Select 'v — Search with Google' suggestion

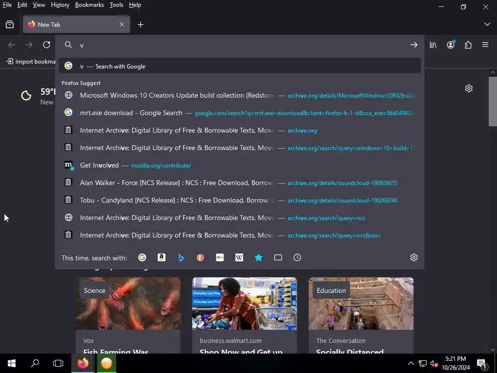(240, 66)
